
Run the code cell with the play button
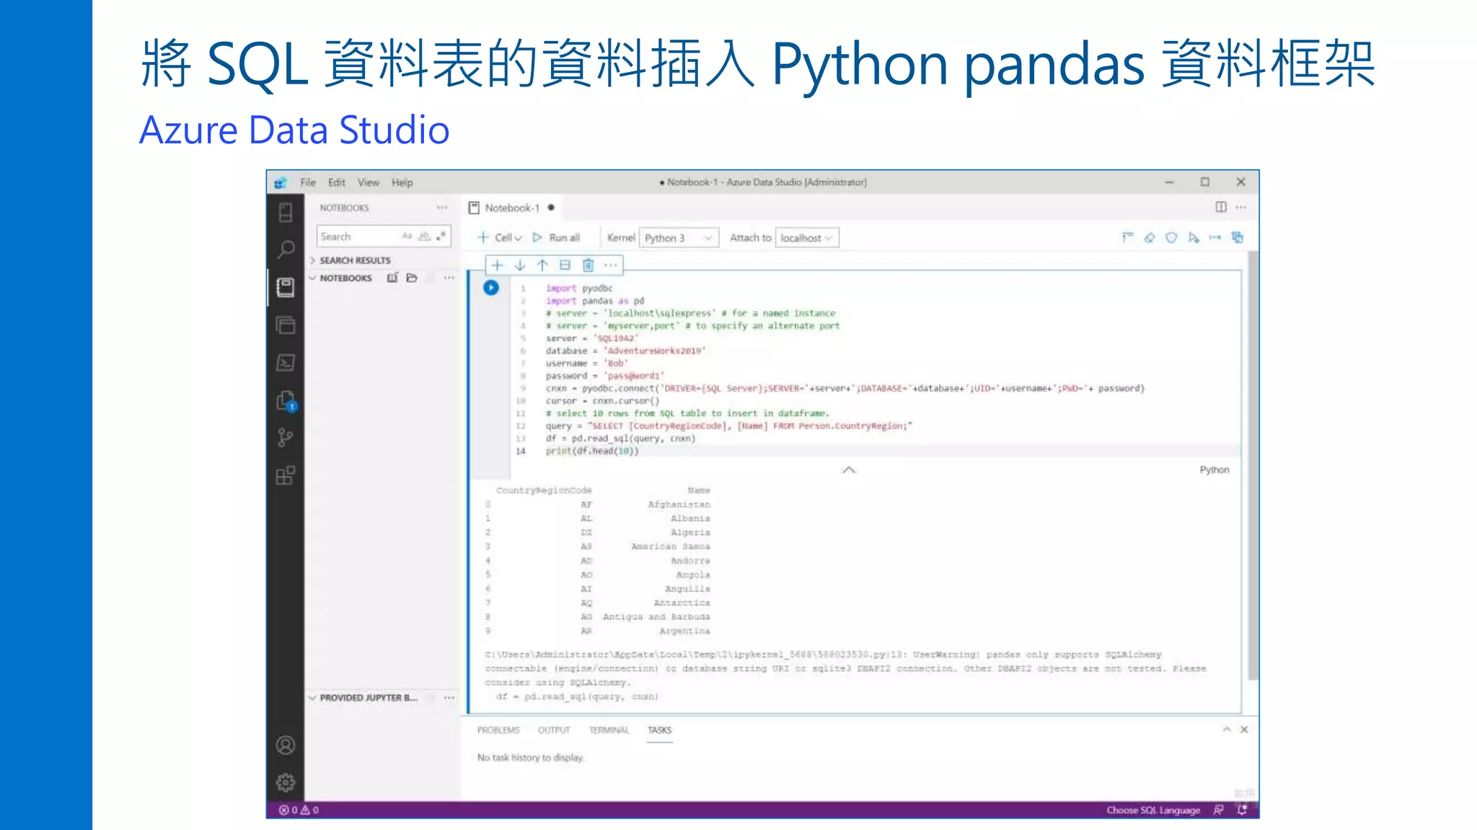pyautogui.click(x=491, y=287)
